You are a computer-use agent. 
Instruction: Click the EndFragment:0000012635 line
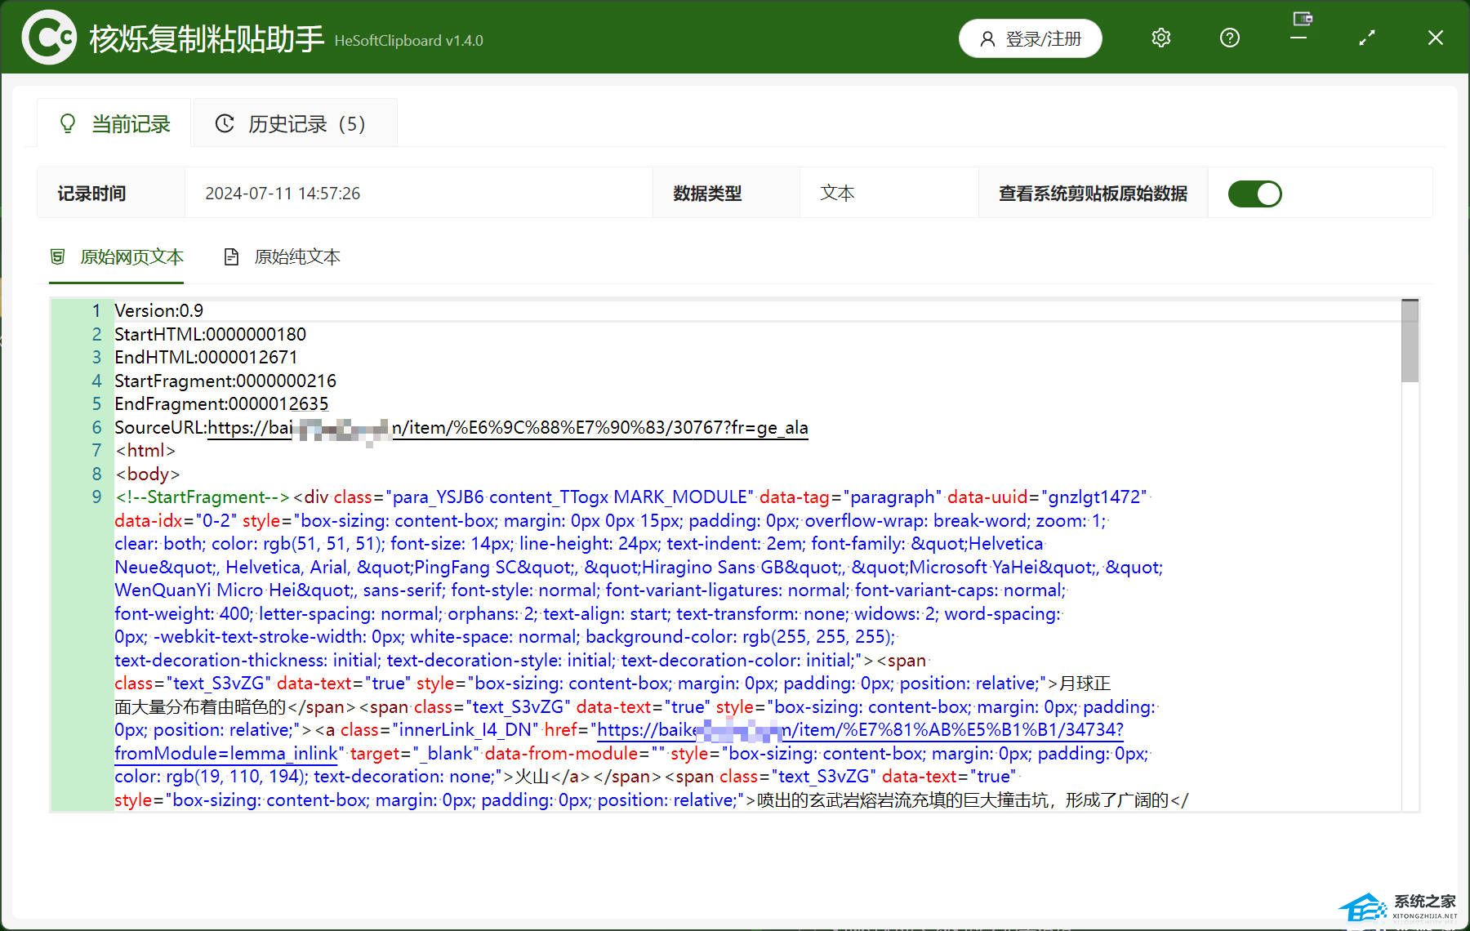point(221,404)
